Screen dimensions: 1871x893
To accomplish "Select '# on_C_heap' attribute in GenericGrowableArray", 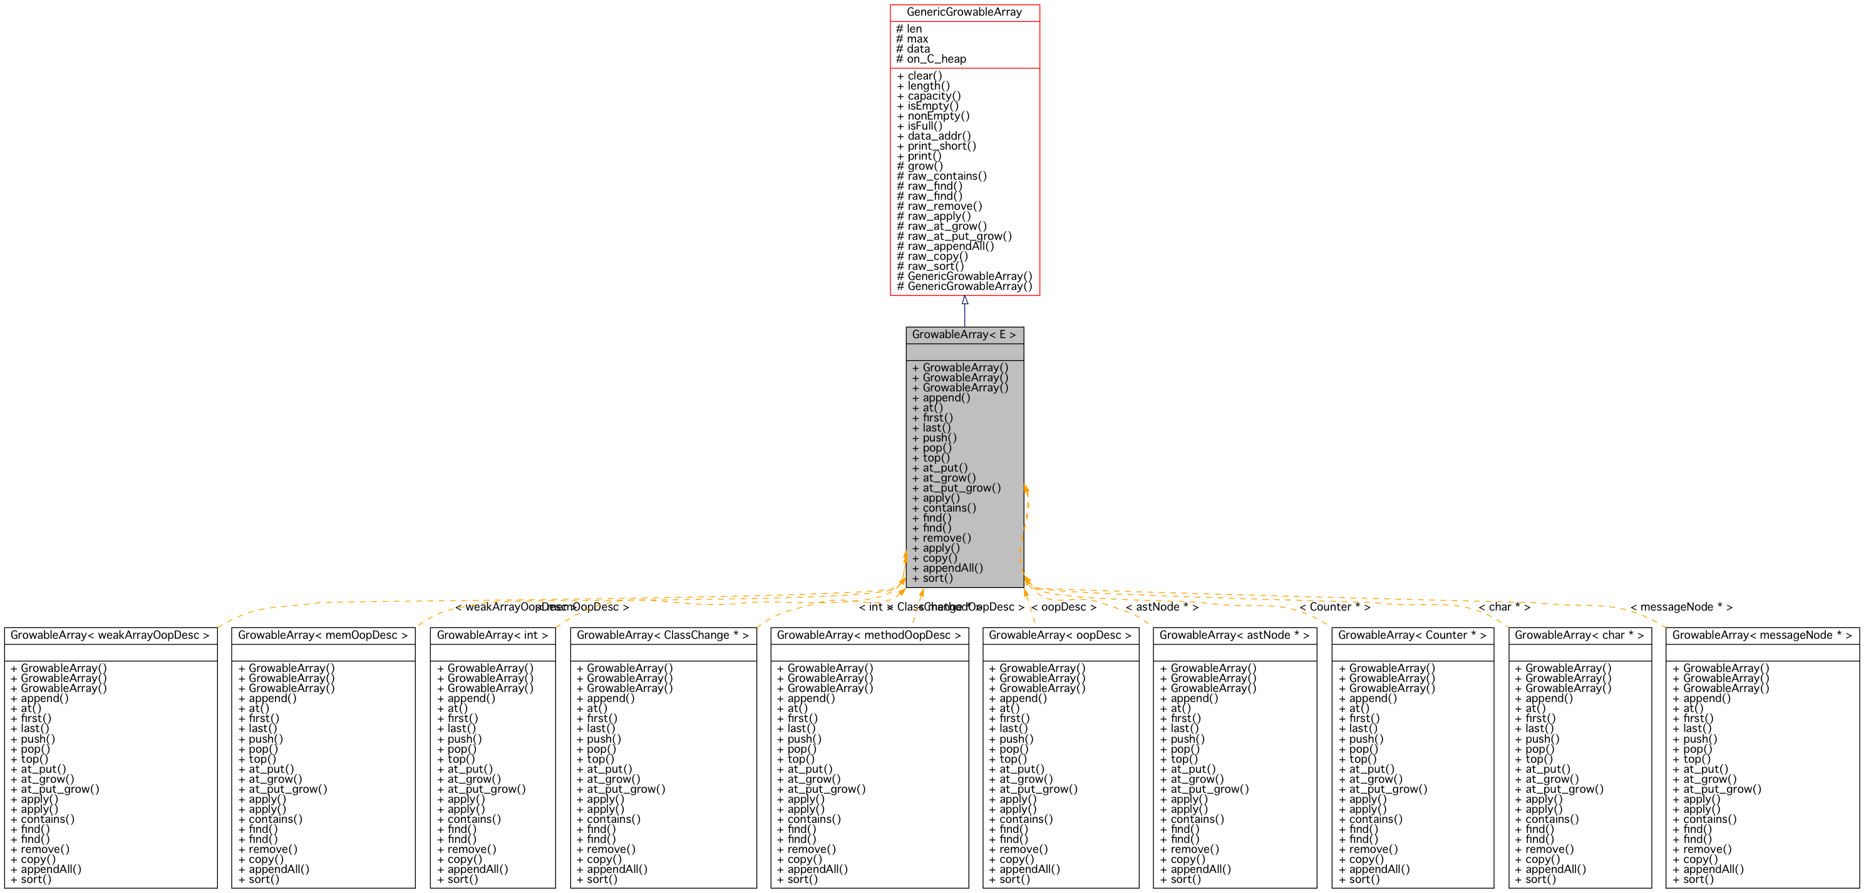I will [x=931, y=59].
